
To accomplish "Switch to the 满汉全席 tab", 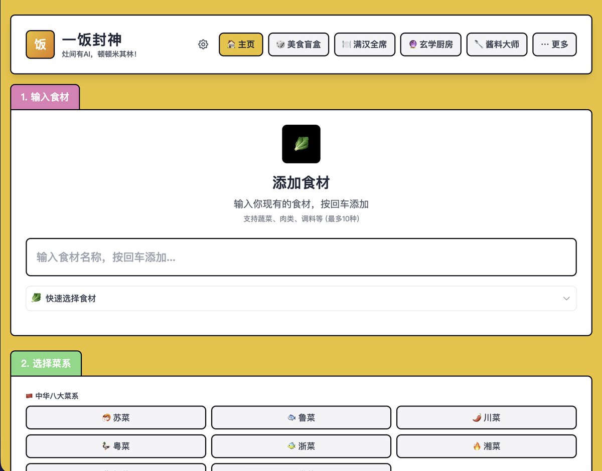I will [365, 45].
